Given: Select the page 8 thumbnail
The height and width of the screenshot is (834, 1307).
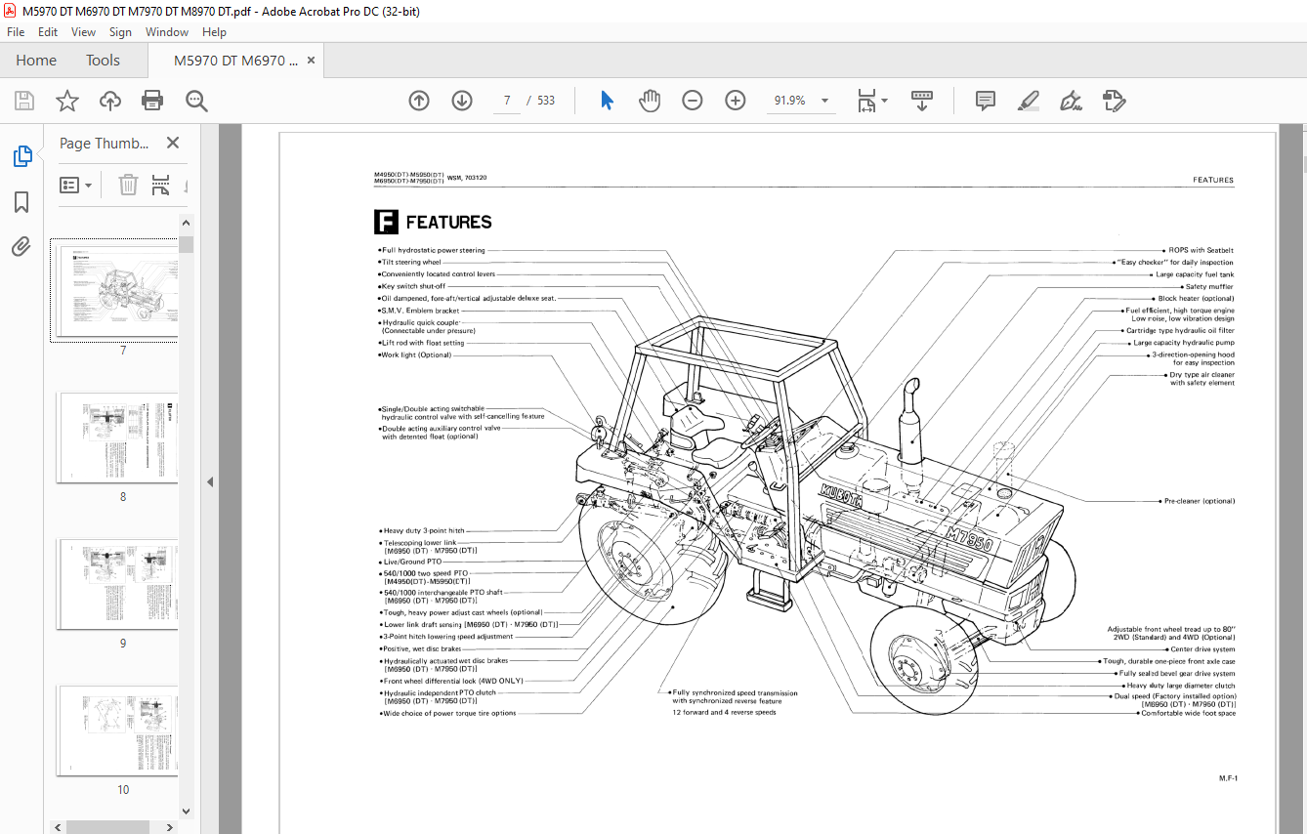Looking at the screenshot, I should pyautogui.click(x=117, y=438).
